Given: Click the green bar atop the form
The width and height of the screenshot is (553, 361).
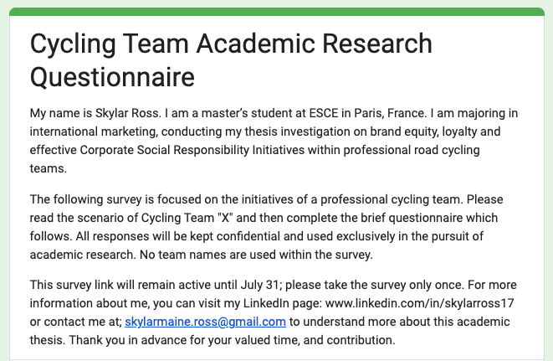Looking at the screenshot, I should [276, 12].
